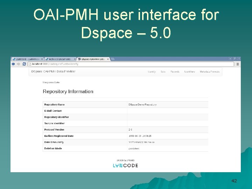
Task: Select the Protocol Version row label
Action: pyautogui.click(x=54, y=130)
